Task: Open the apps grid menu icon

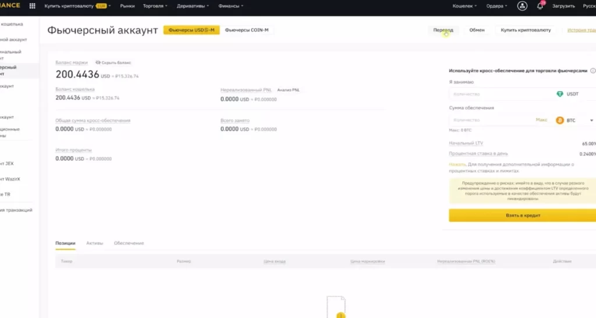Action: coord(33,6)
